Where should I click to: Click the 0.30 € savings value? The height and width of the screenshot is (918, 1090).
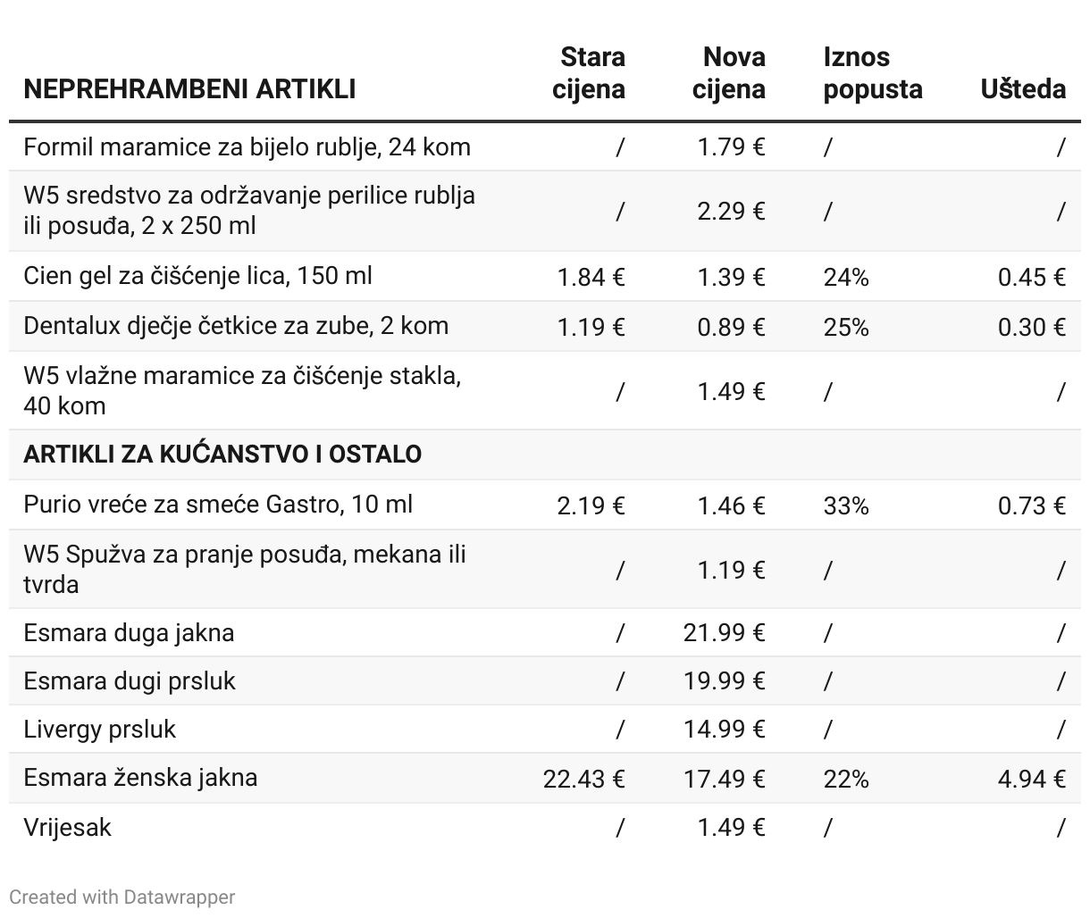[1032, 327]
